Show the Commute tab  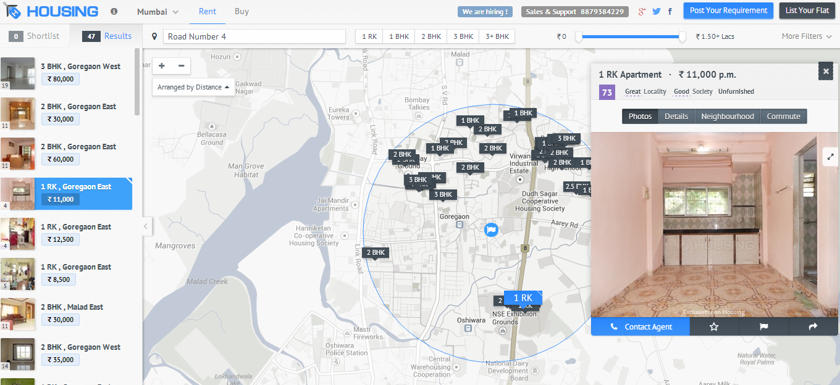(x=784, y=116)
